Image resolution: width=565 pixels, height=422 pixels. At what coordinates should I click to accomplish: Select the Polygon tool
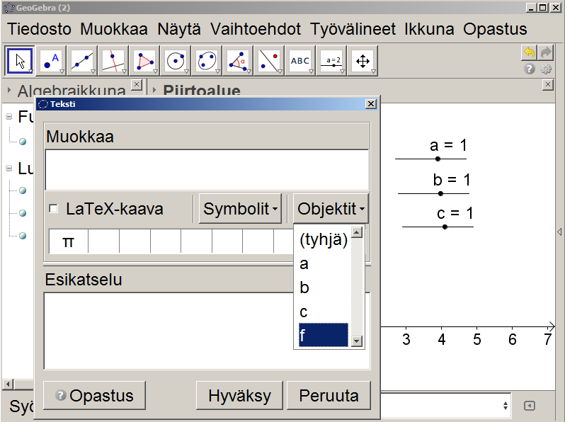144,61
